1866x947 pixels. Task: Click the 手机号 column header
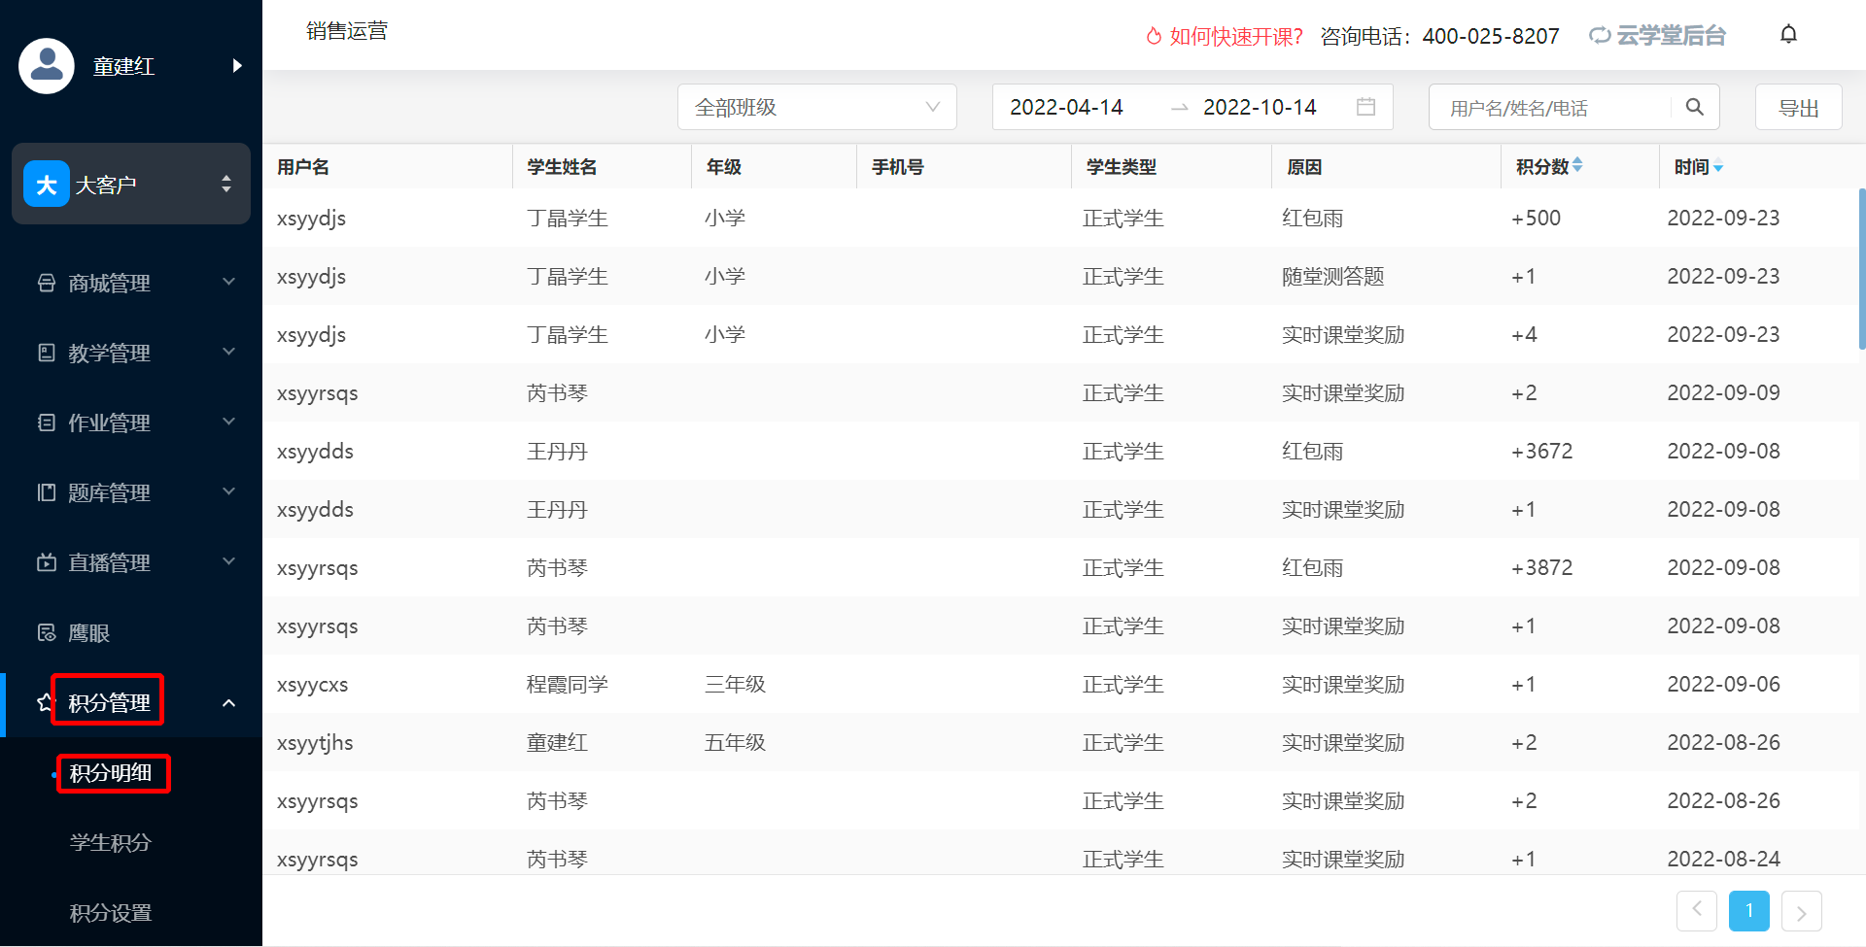point(898,167)
